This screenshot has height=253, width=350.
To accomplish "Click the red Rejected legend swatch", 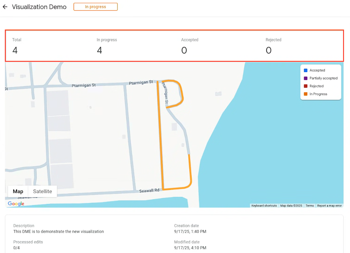I will coord(305,86).
